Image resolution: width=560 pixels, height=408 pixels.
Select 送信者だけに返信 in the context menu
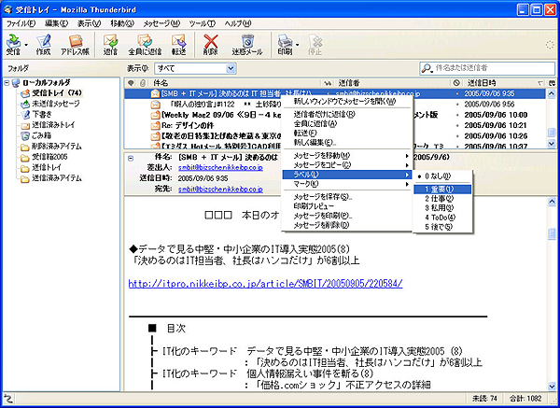click(347, 114)
